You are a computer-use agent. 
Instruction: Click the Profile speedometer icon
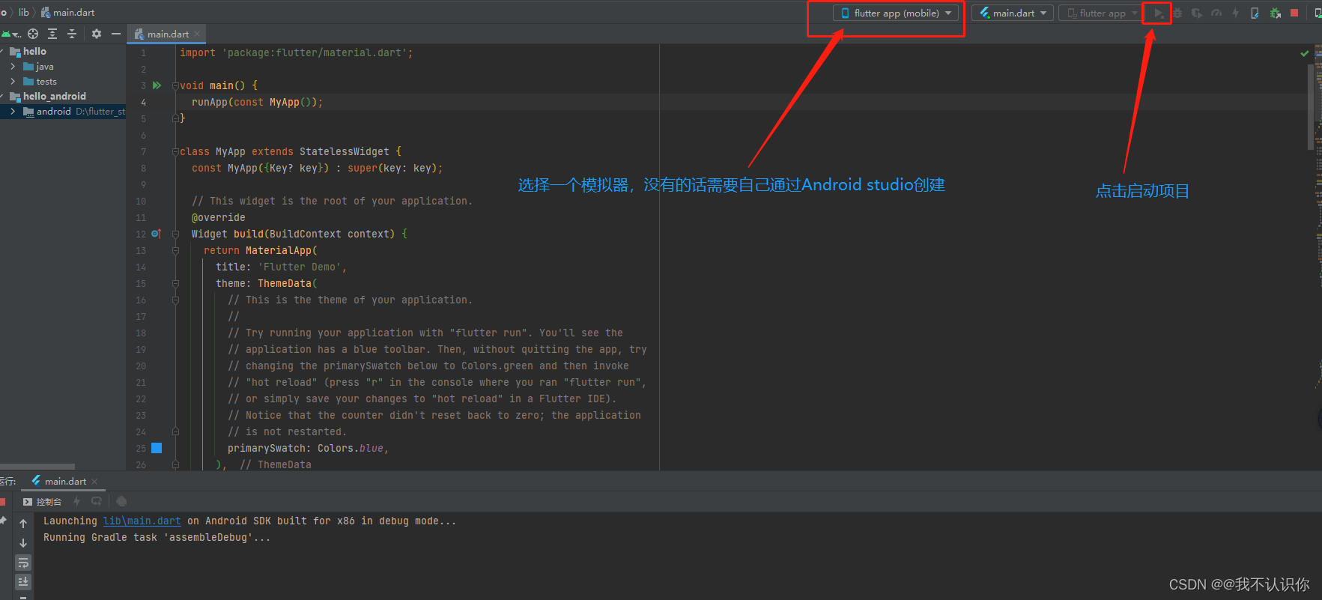click(1216, 13)
